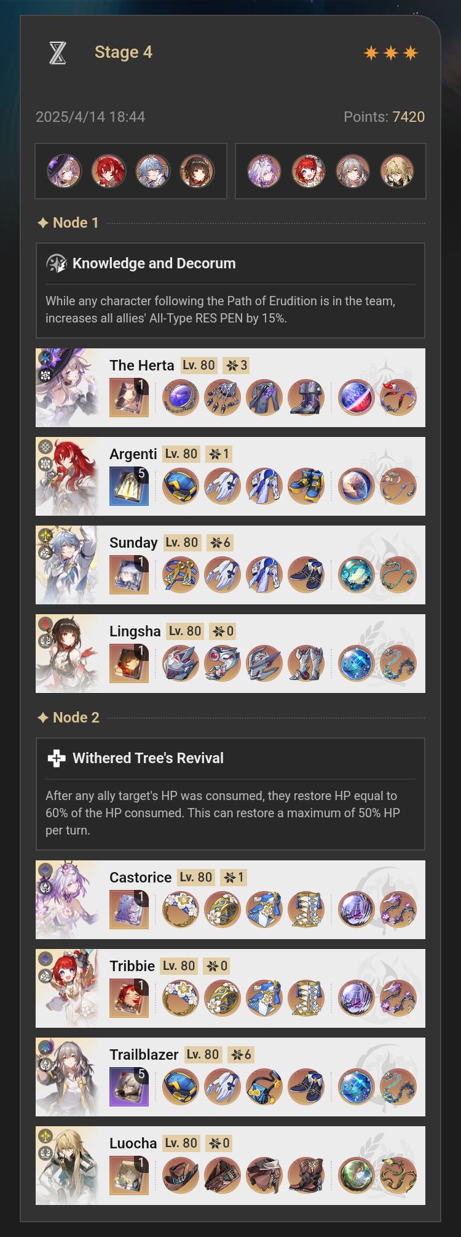Open Lingsha's link rope relic icon

[x=398, y=663]
